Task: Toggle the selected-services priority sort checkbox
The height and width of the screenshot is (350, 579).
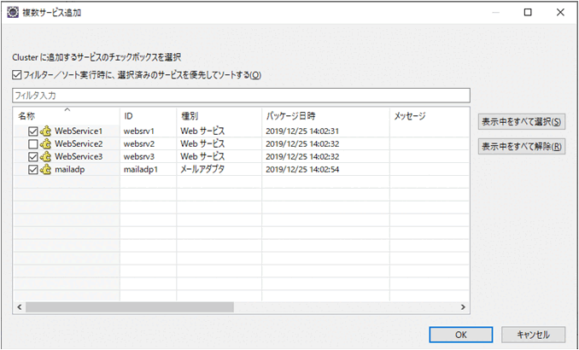Action: tap(16, 75)
